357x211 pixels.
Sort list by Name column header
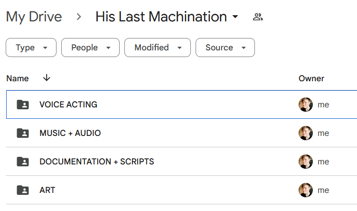[x=18, y=78]
